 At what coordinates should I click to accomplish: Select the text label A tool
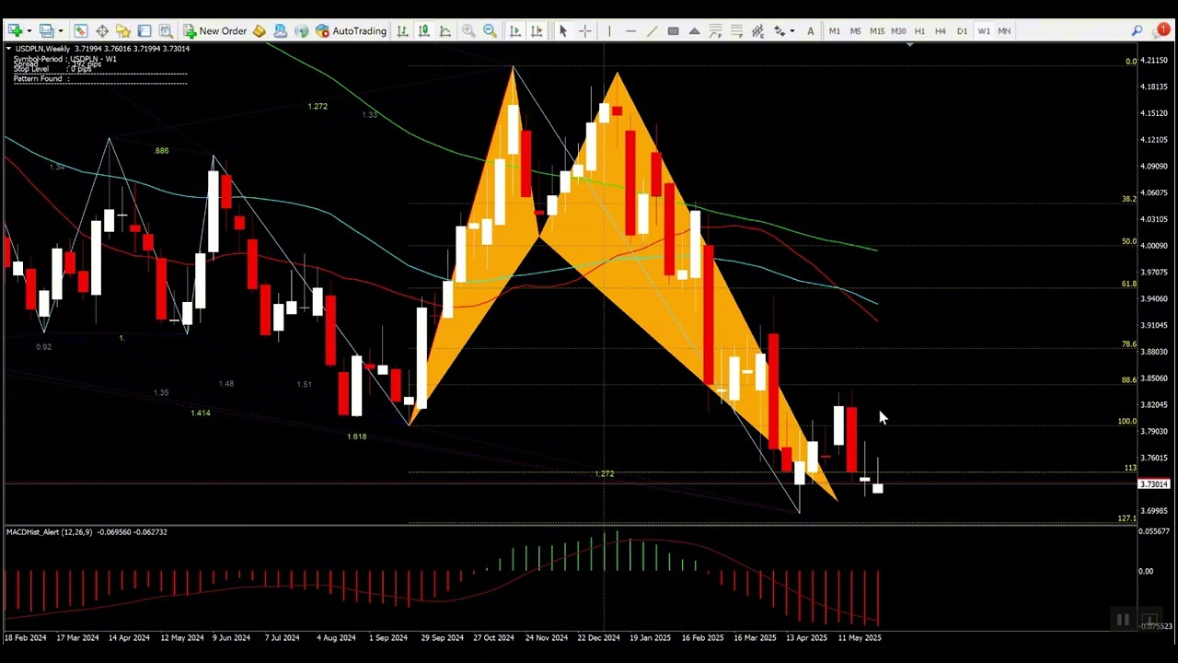click(810, 31)
